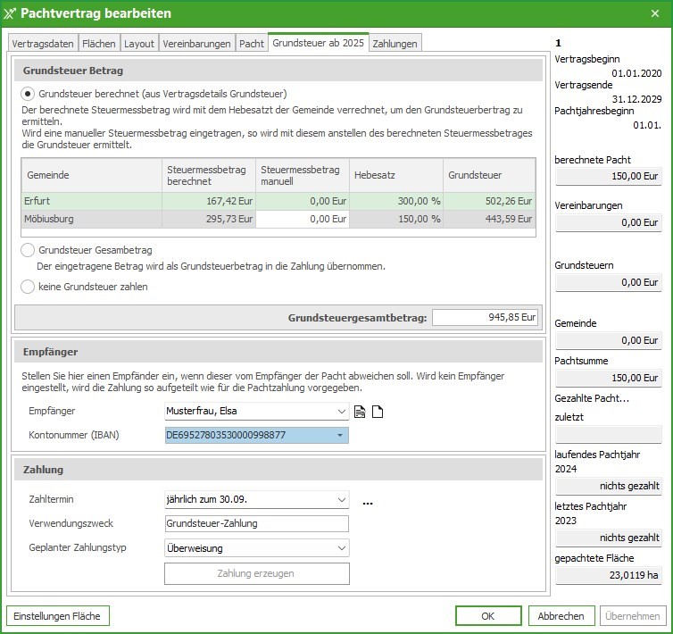Click the edit recipient document icon

coord(360,412)
